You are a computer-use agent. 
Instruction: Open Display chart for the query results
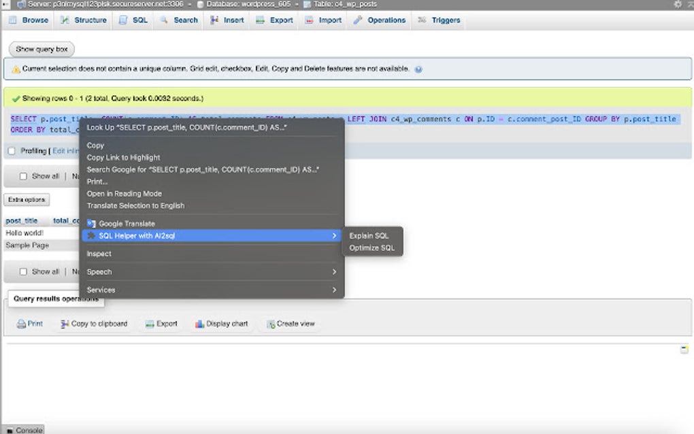222,324
